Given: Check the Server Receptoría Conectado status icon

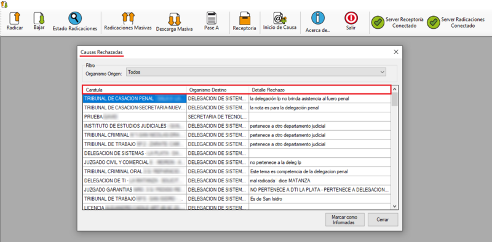Looking at the screenshot, I should [x=378, y=22].
